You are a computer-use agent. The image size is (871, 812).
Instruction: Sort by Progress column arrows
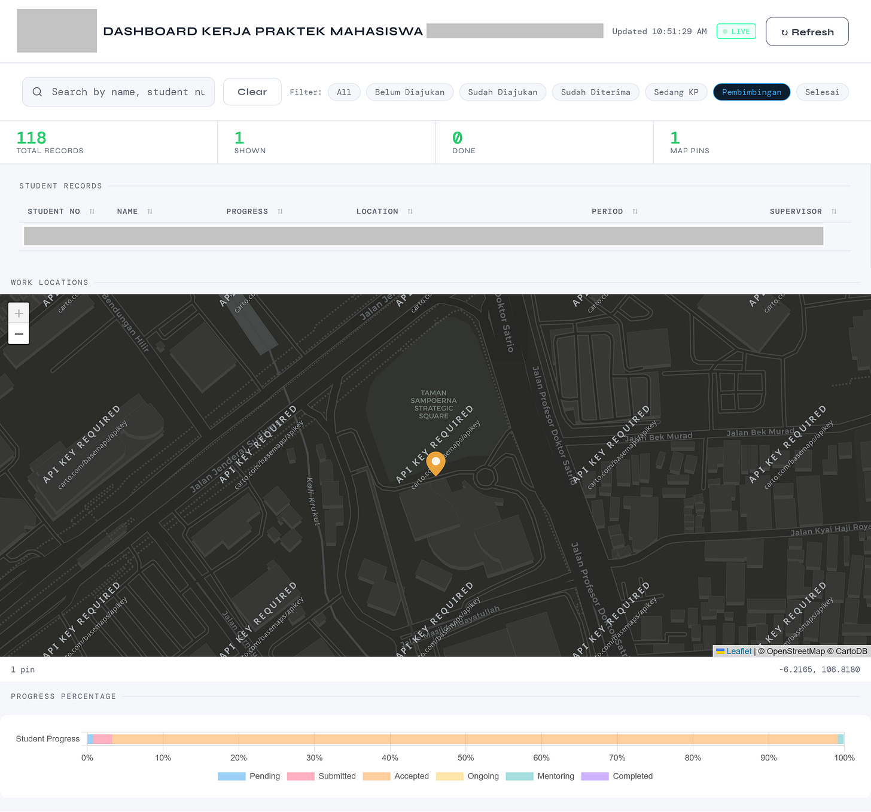click(280, 211)
